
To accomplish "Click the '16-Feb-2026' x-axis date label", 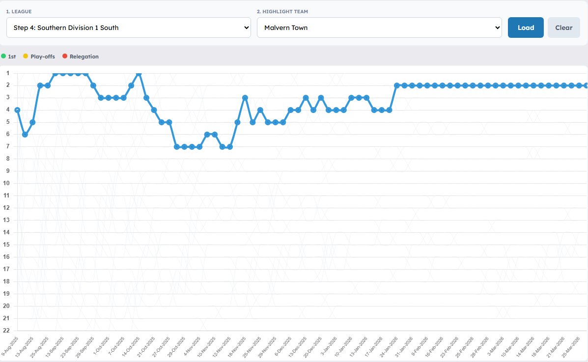I will point(434,347).
